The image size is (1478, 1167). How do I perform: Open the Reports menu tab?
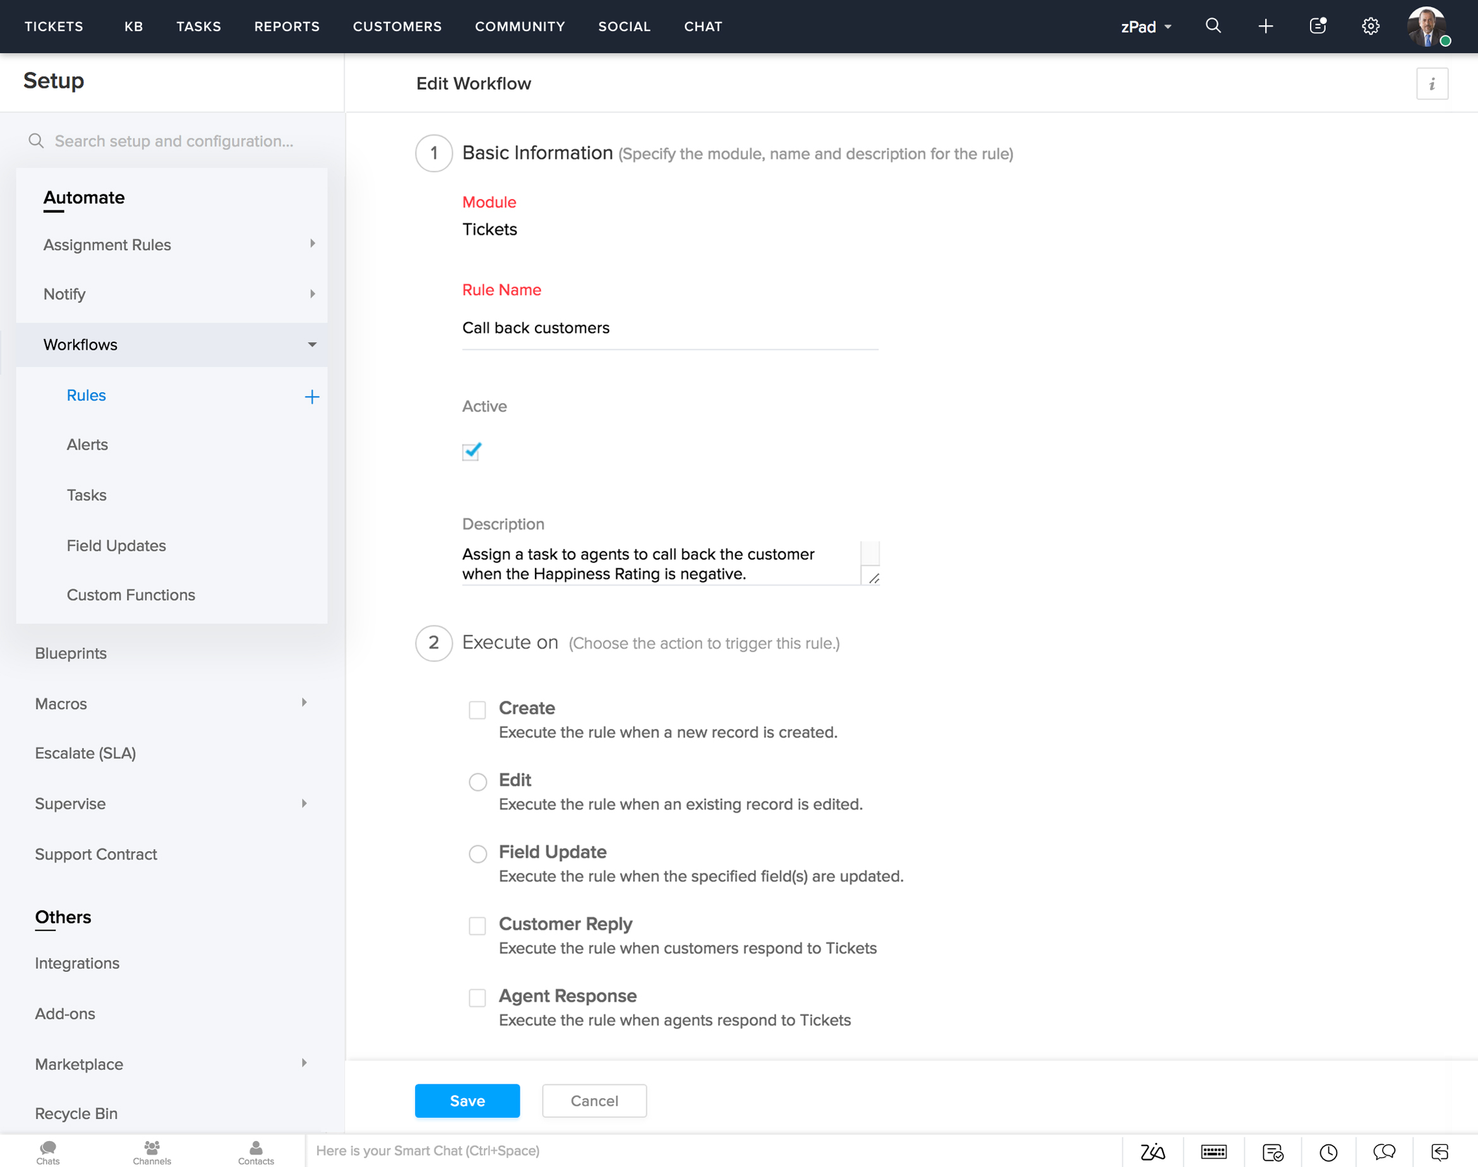[285, 27]
